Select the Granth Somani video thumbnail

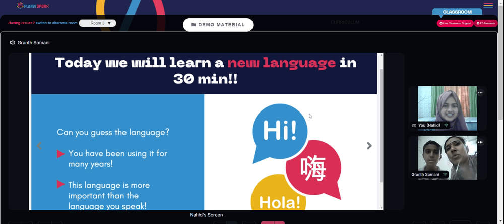click(x=448, y=158)
